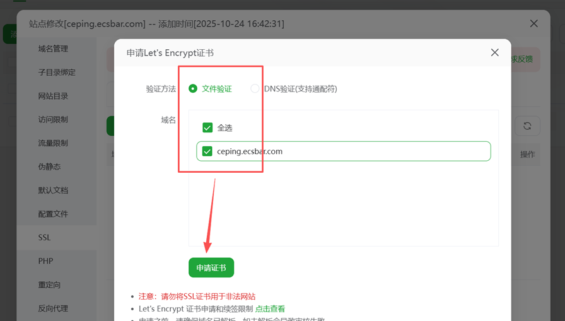The width and height of the screenshot is (565, 321).
Task: Select the SSL sidebar tab
Action: pyautogui.click(x=44, y=238)
